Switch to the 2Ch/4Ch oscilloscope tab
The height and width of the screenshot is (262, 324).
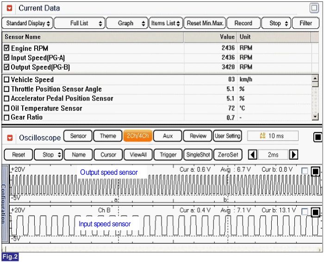(137, 136)
